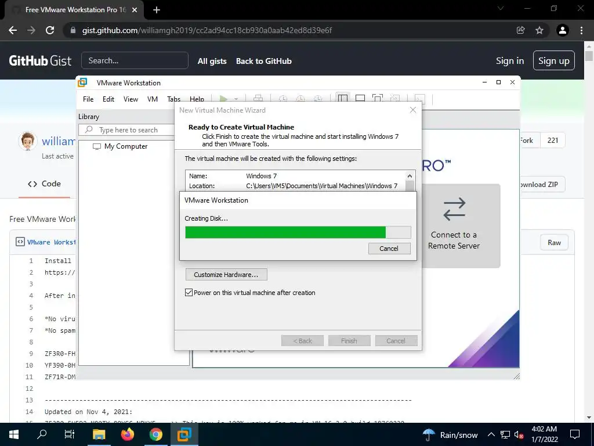The height and width of the screenshot is (446, 594).
Task: Go back using the browser back arrow
Action: point(13,30)
